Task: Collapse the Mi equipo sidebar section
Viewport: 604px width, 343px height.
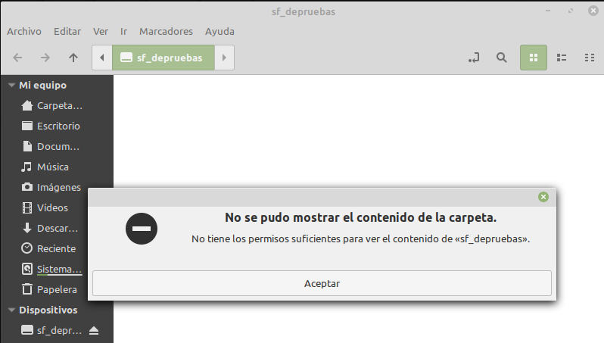Action: tap(11, 85)
